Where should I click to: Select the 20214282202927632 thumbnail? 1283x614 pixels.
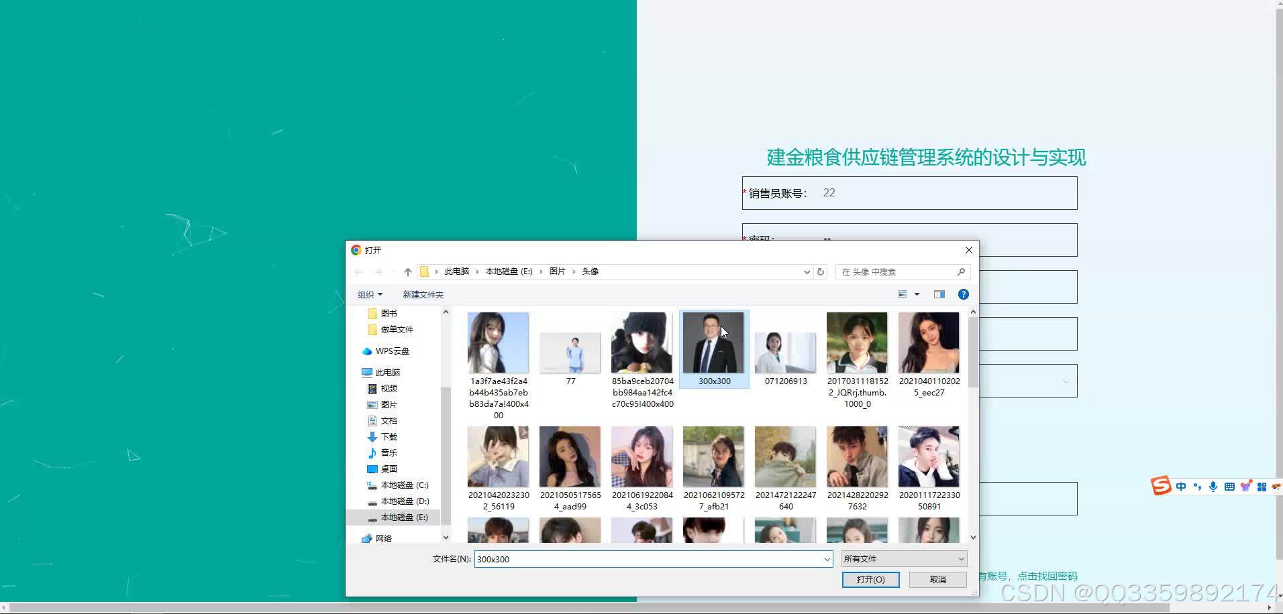coord(857,456)
